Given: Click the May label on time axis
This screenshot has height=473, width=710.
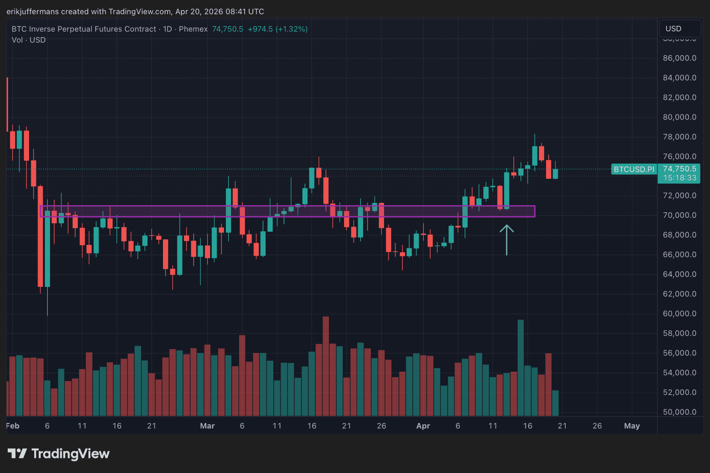Looking at the screenshot, I should click(632, 426).
